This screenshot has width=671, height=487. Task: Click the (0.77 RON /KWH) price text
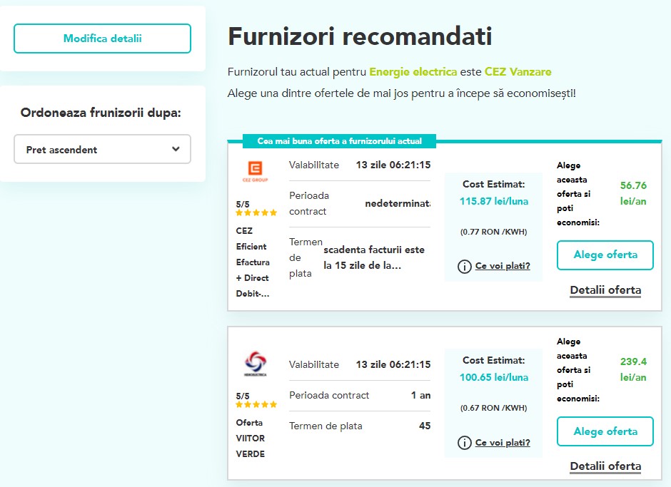[493, 232]
